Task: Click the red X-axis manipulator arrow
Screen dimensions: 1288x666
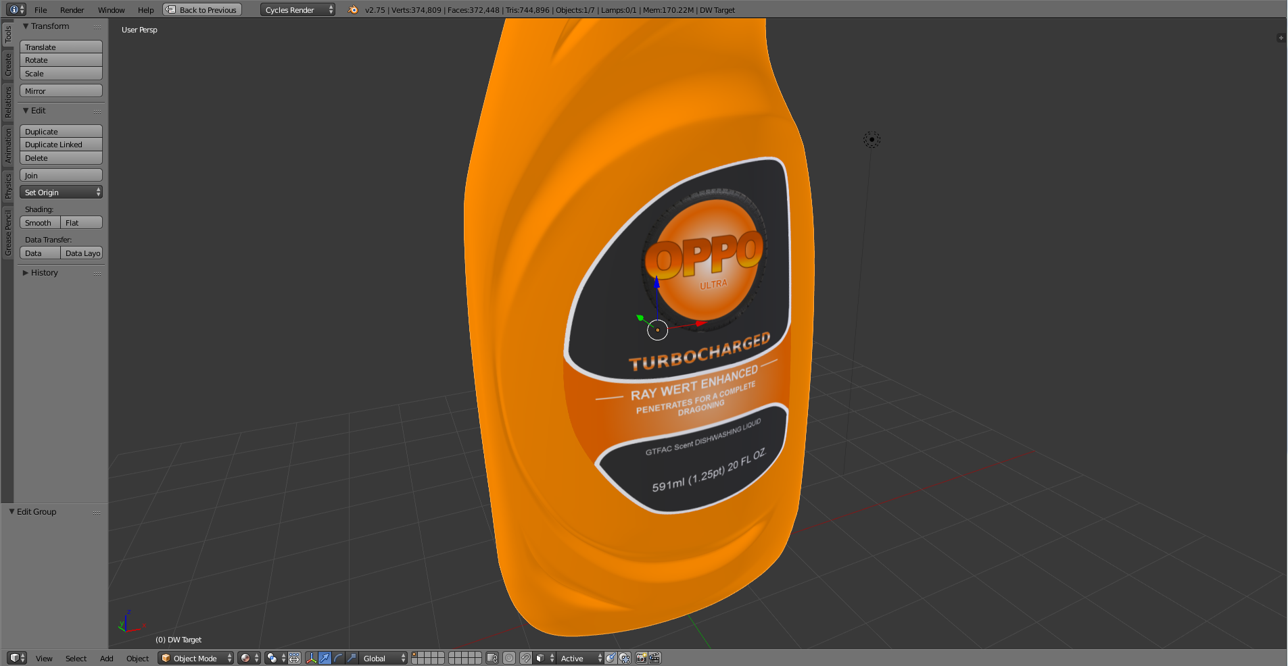Action: click(700, 324)
